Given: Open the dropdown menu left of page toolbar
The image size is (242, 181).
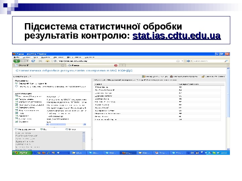Looking at the screenshot, I should 22,76.
